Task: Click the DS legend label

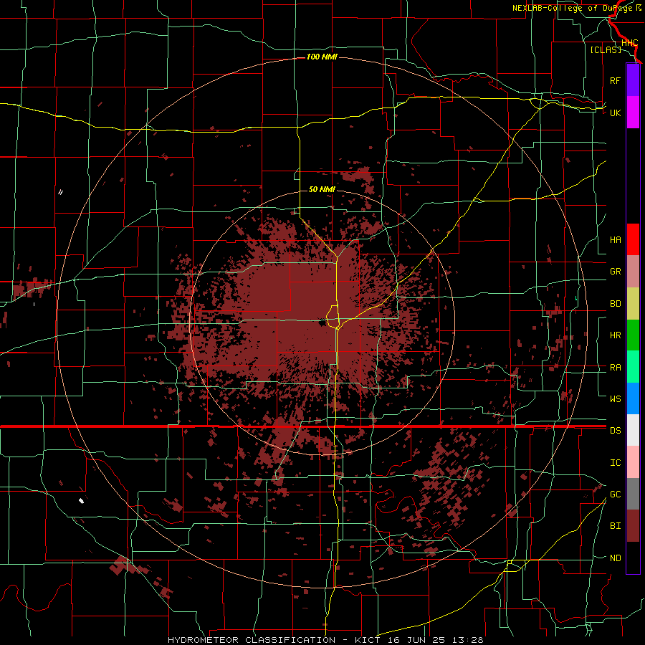Action: coord(615,431)
